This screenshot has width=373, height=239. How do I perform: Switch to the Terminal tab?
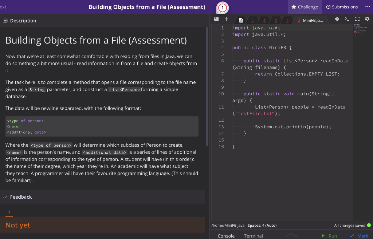tap(254, 236)
